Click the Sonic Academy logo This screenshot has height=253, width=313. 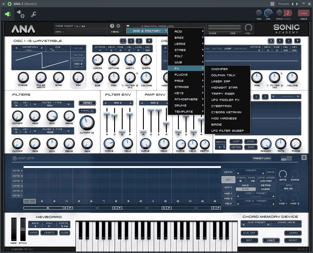pos(287,29)
